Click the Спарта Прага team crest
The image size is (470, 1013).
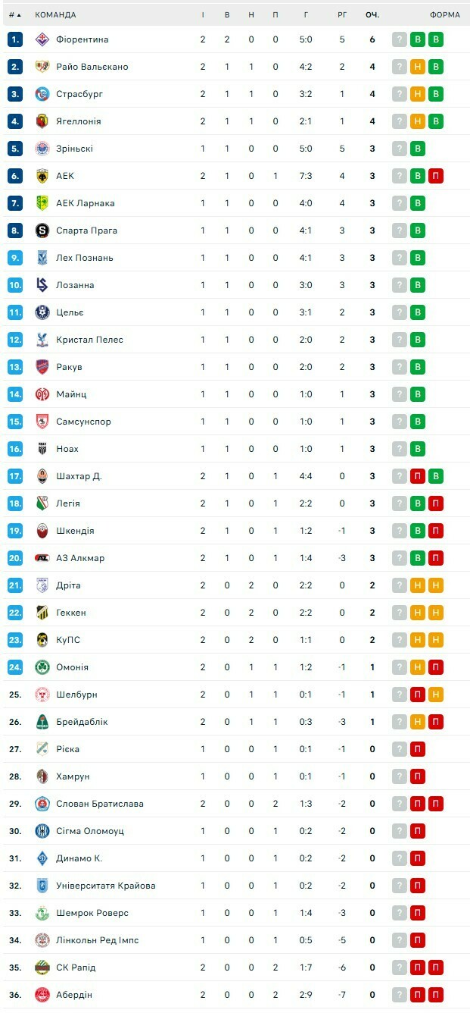(x=42, y=231)
